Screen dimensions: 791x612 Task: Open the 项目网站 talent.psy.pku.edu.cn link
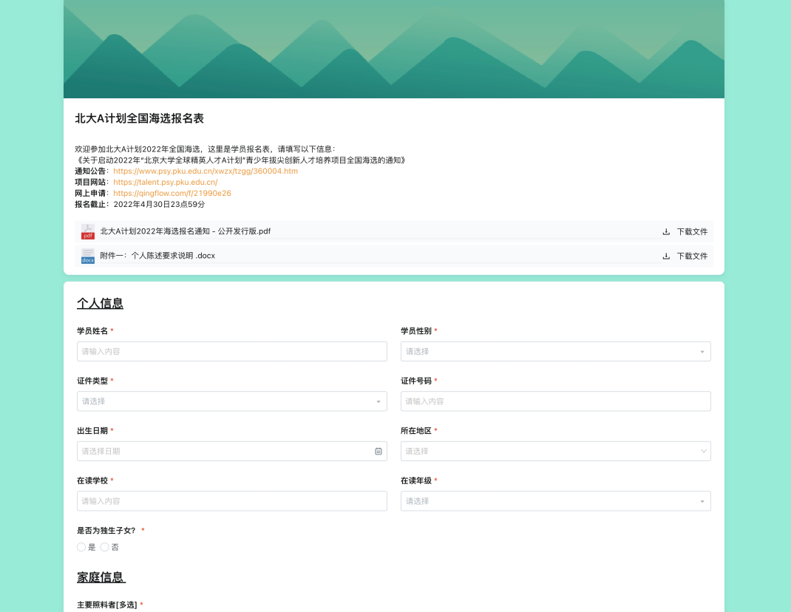(166, 182)
